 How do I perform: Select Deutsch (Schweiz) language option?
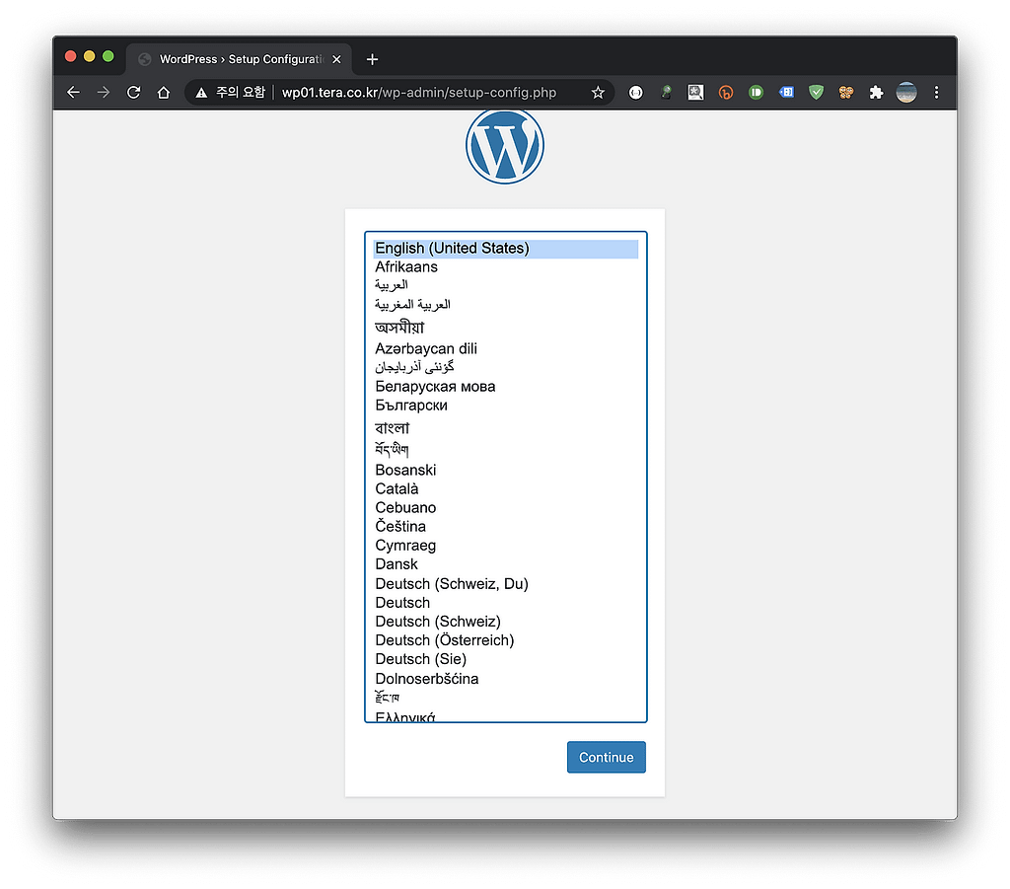click(506, 622)
